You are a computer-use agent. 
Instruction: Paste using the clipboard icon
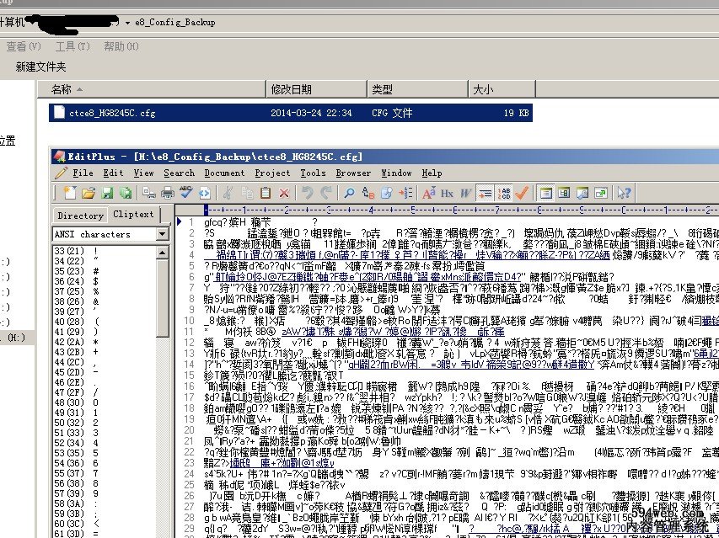266,193
